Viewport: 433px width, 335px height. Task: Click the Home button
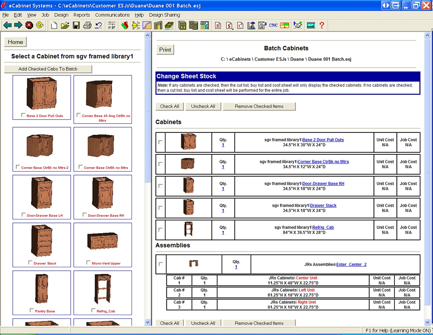pos(15,42)
